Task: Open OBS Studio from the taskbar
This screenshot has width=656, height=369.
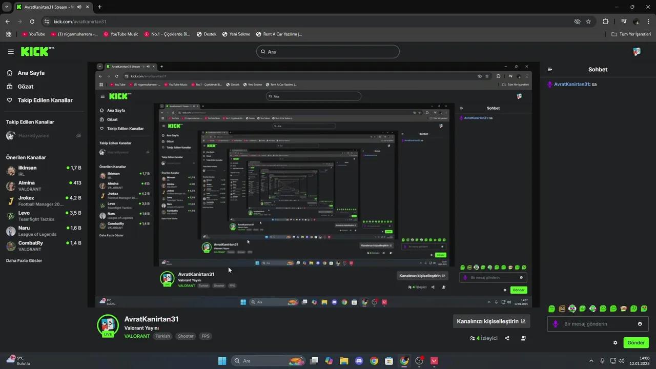Action: tap(419, 361)
